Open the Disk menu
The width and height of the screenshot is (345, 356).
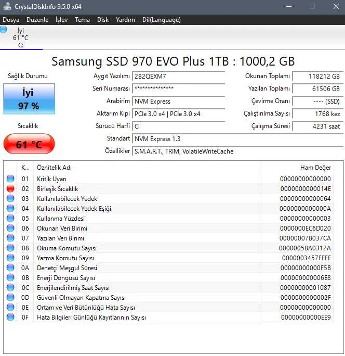103,20
